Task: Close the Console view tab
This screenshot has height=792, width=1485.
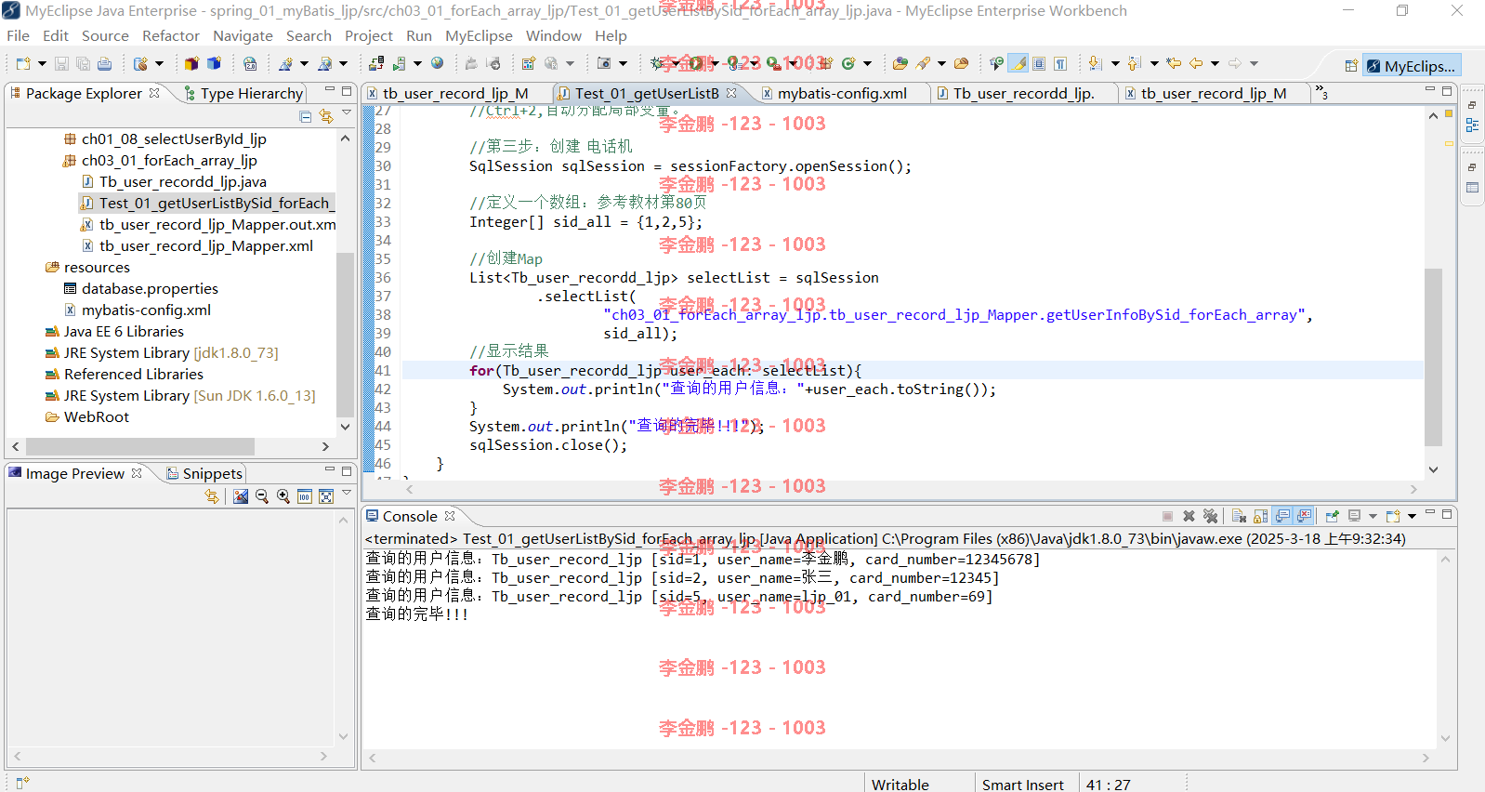Action: [450, 516]
